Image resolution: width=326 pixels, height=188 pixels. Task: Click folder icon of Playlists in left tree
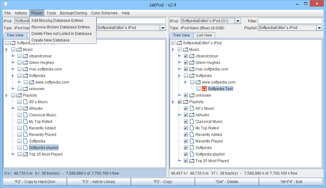[19, 95]
